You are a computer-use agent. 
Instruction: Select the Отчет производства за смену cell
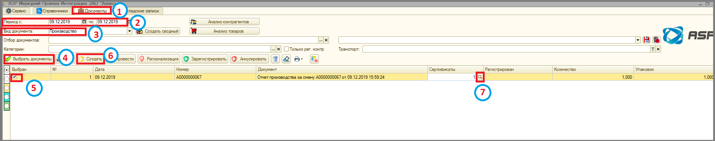(x=342, y=77)
